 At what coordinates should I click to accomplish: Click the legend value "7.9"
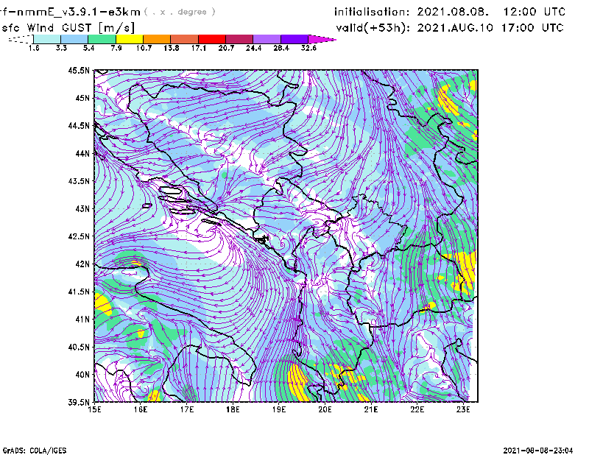tap(116, 48)
